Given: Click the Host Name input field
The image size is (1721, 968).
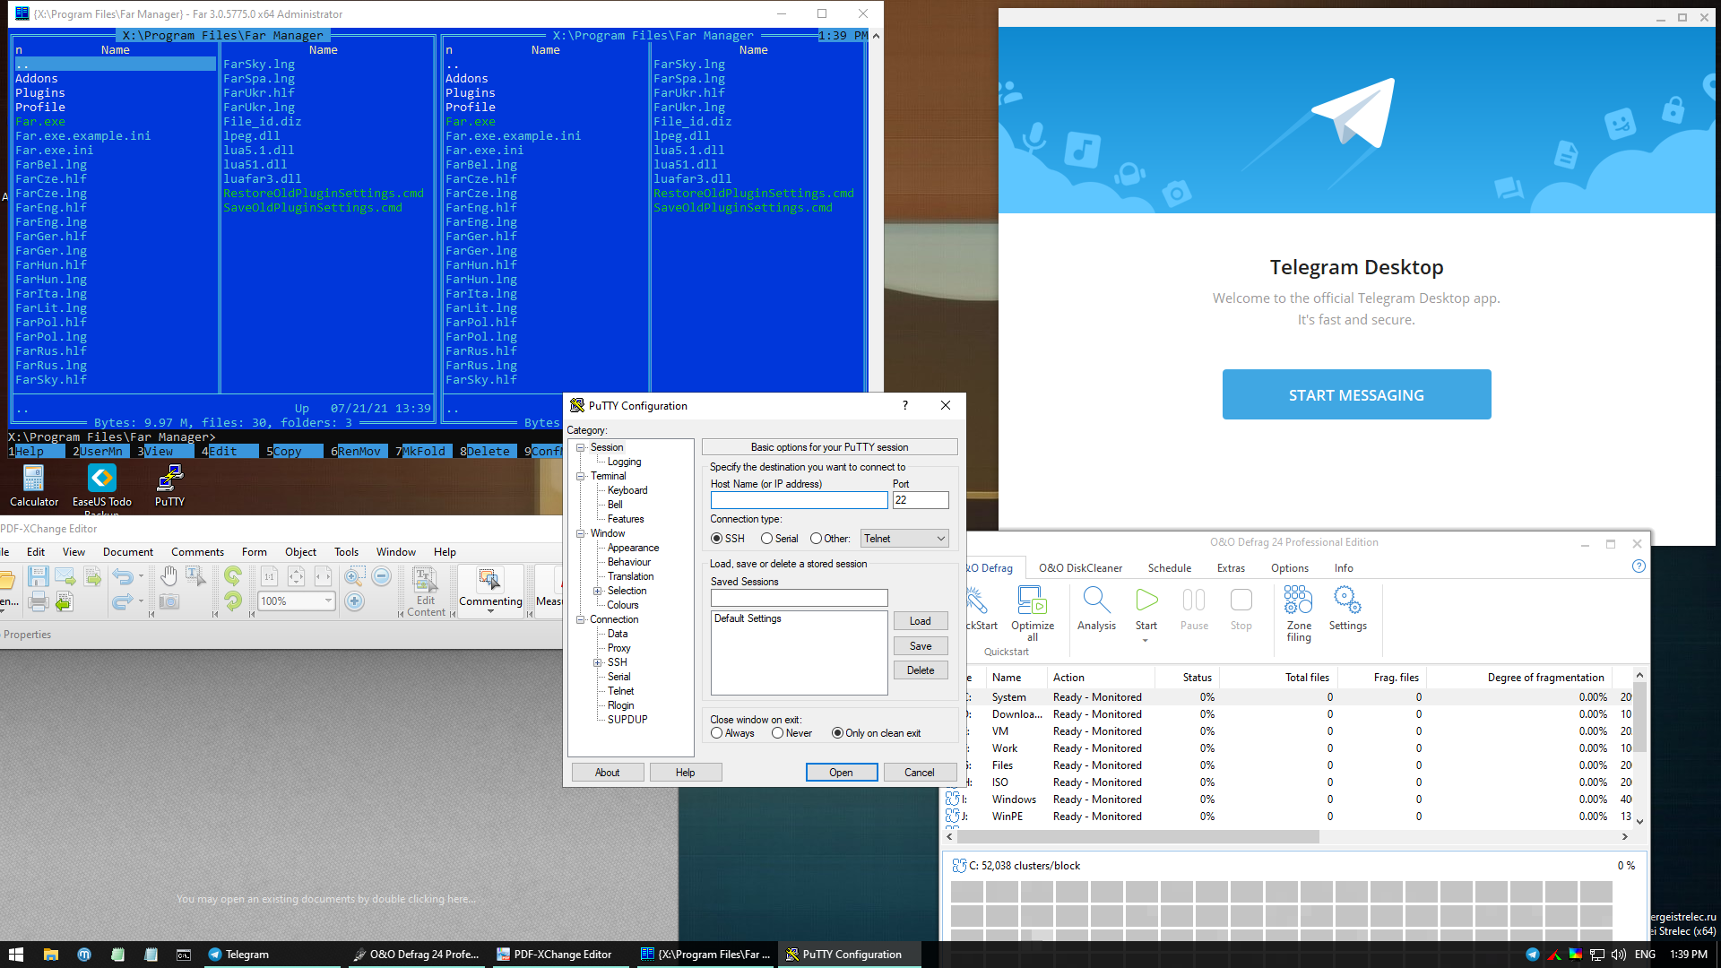Looking at the screenshot, I should pos(799,500).
